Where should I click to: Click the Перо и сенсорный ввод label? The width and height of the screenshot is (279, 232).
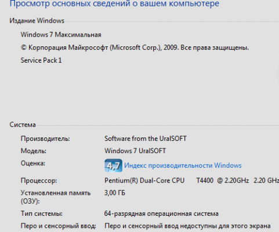59,226
